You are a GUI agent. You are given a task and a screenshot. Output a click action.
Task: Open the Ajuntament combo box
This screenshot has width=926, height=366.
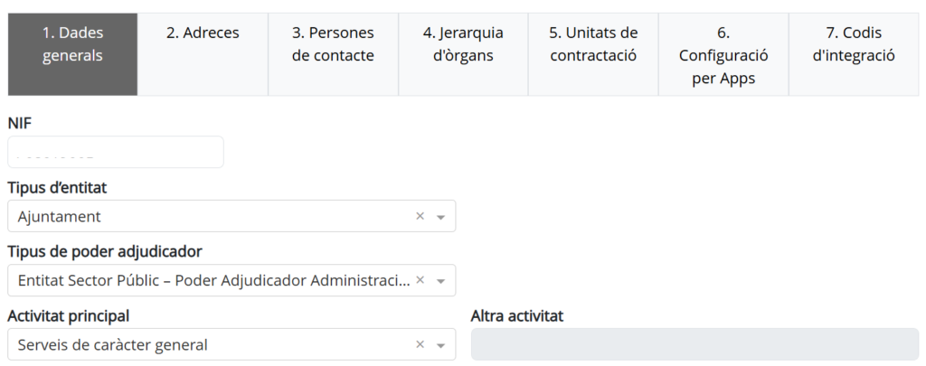(x=231, y=216)
